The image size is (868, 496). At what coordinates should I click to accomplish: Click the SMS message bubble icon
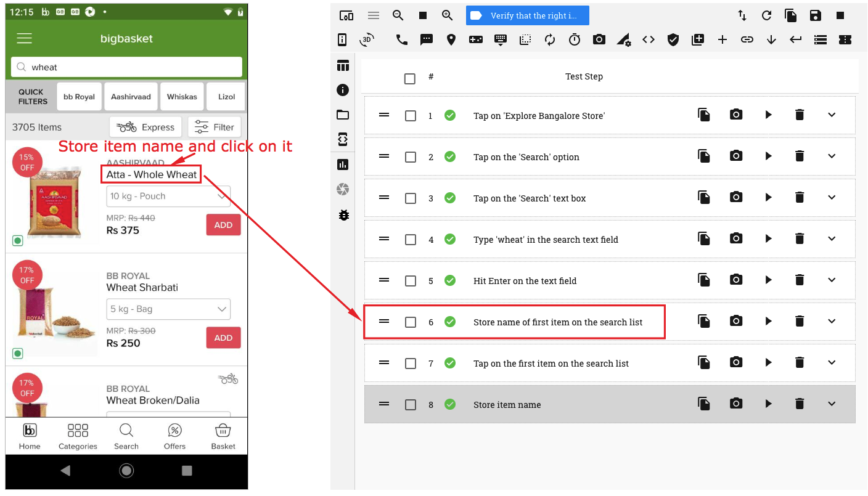click(427, 40)
